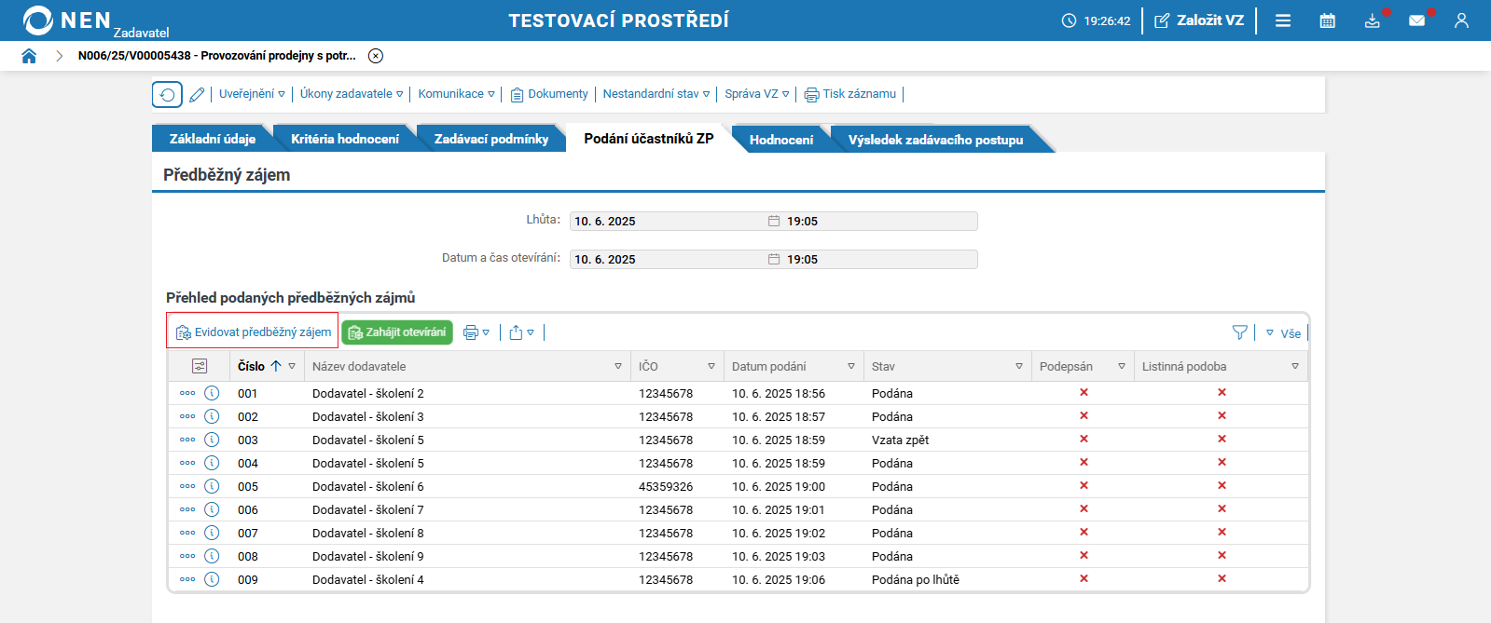The image size is (1491, 623).
Task: Switch to Základní údaje tab
Action: coord(213,139)
